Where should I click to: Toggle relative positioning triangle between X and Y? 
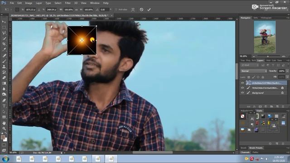coord(39,10)
